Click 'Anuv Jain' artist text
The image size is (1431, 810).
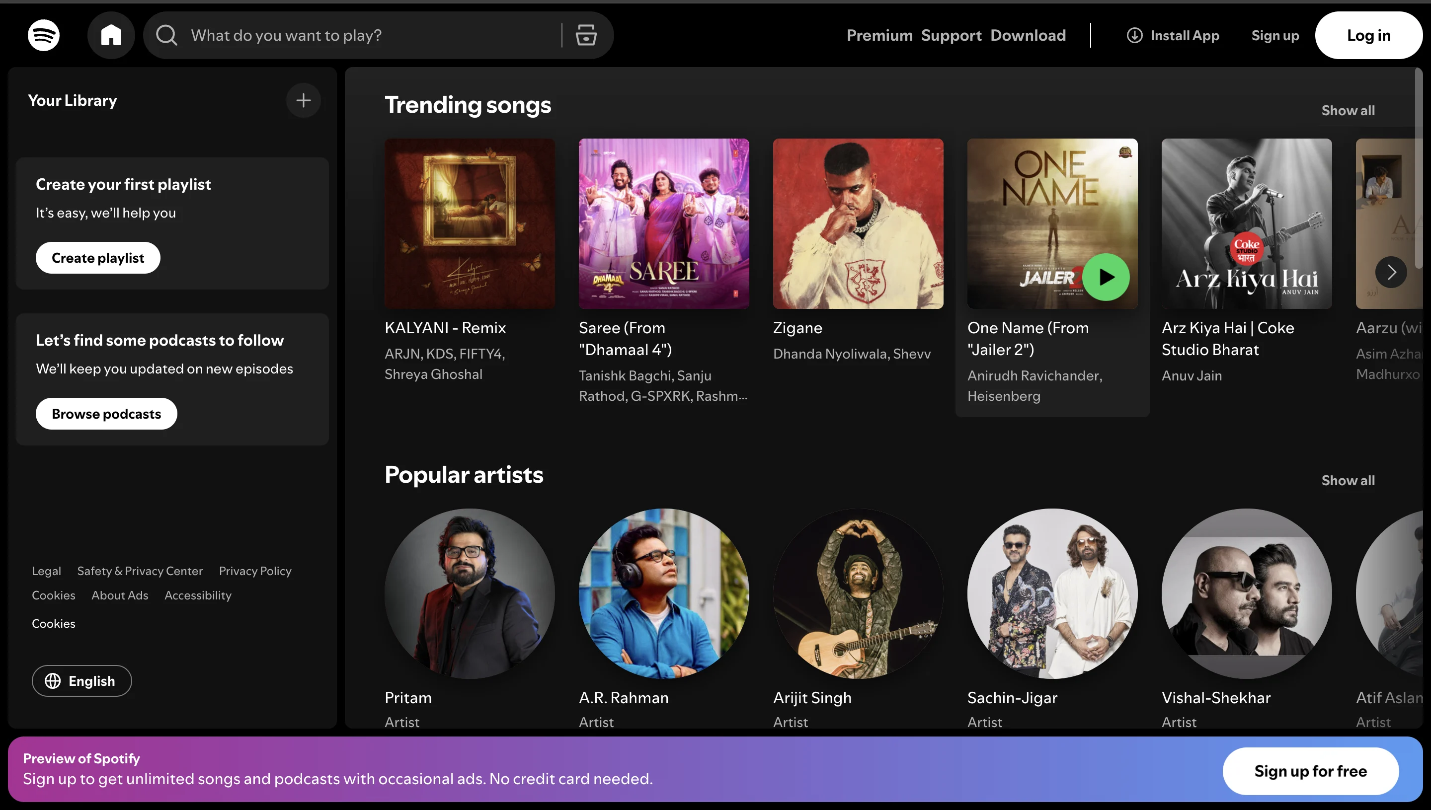pyautogui.click(x=1192, y=375)
